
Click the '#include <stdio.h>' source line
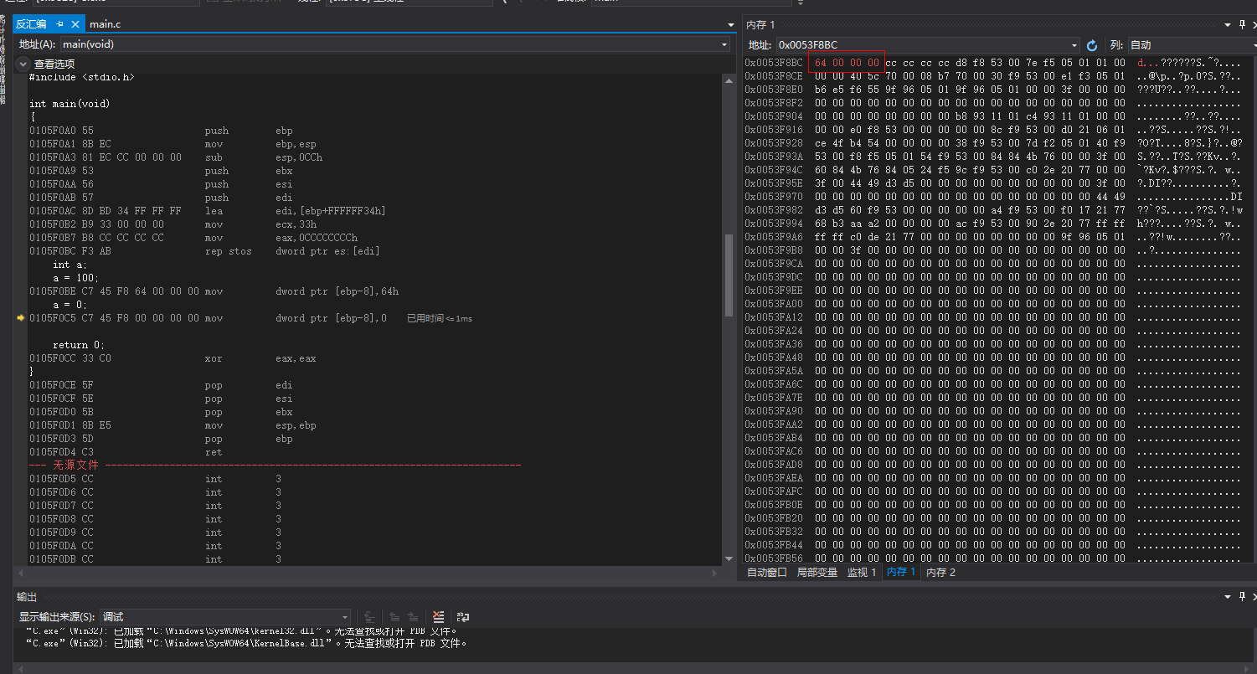tap(81, 77)
